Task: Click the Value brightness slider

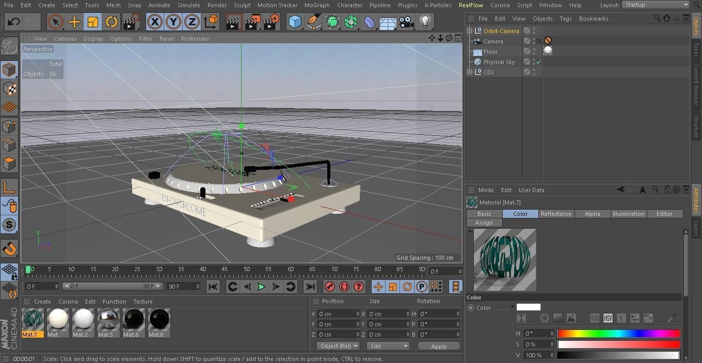Action: 619,355
